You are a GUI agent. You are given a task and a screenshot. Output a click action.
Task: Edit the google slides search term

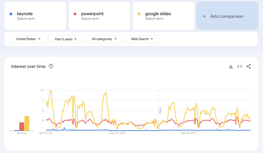(163, 16)
